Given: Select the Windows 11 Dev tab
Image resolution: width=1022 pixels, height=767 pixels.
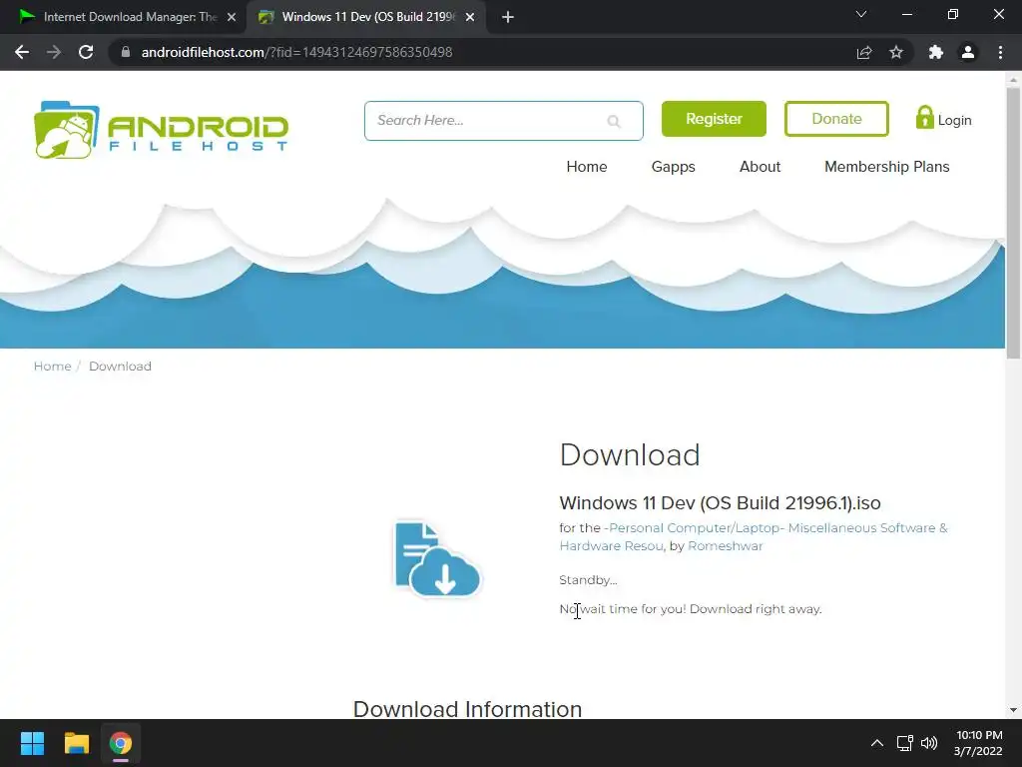Looking at the screenshot, I should 366,17.
